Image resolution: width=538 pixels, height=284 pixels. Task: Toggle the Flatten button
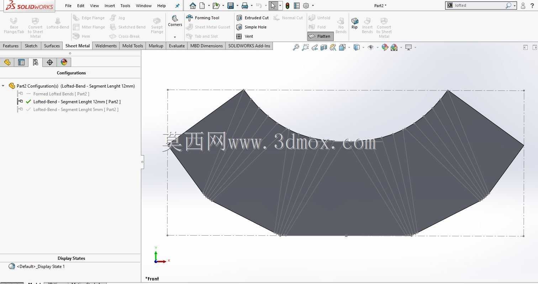(320, 36)
